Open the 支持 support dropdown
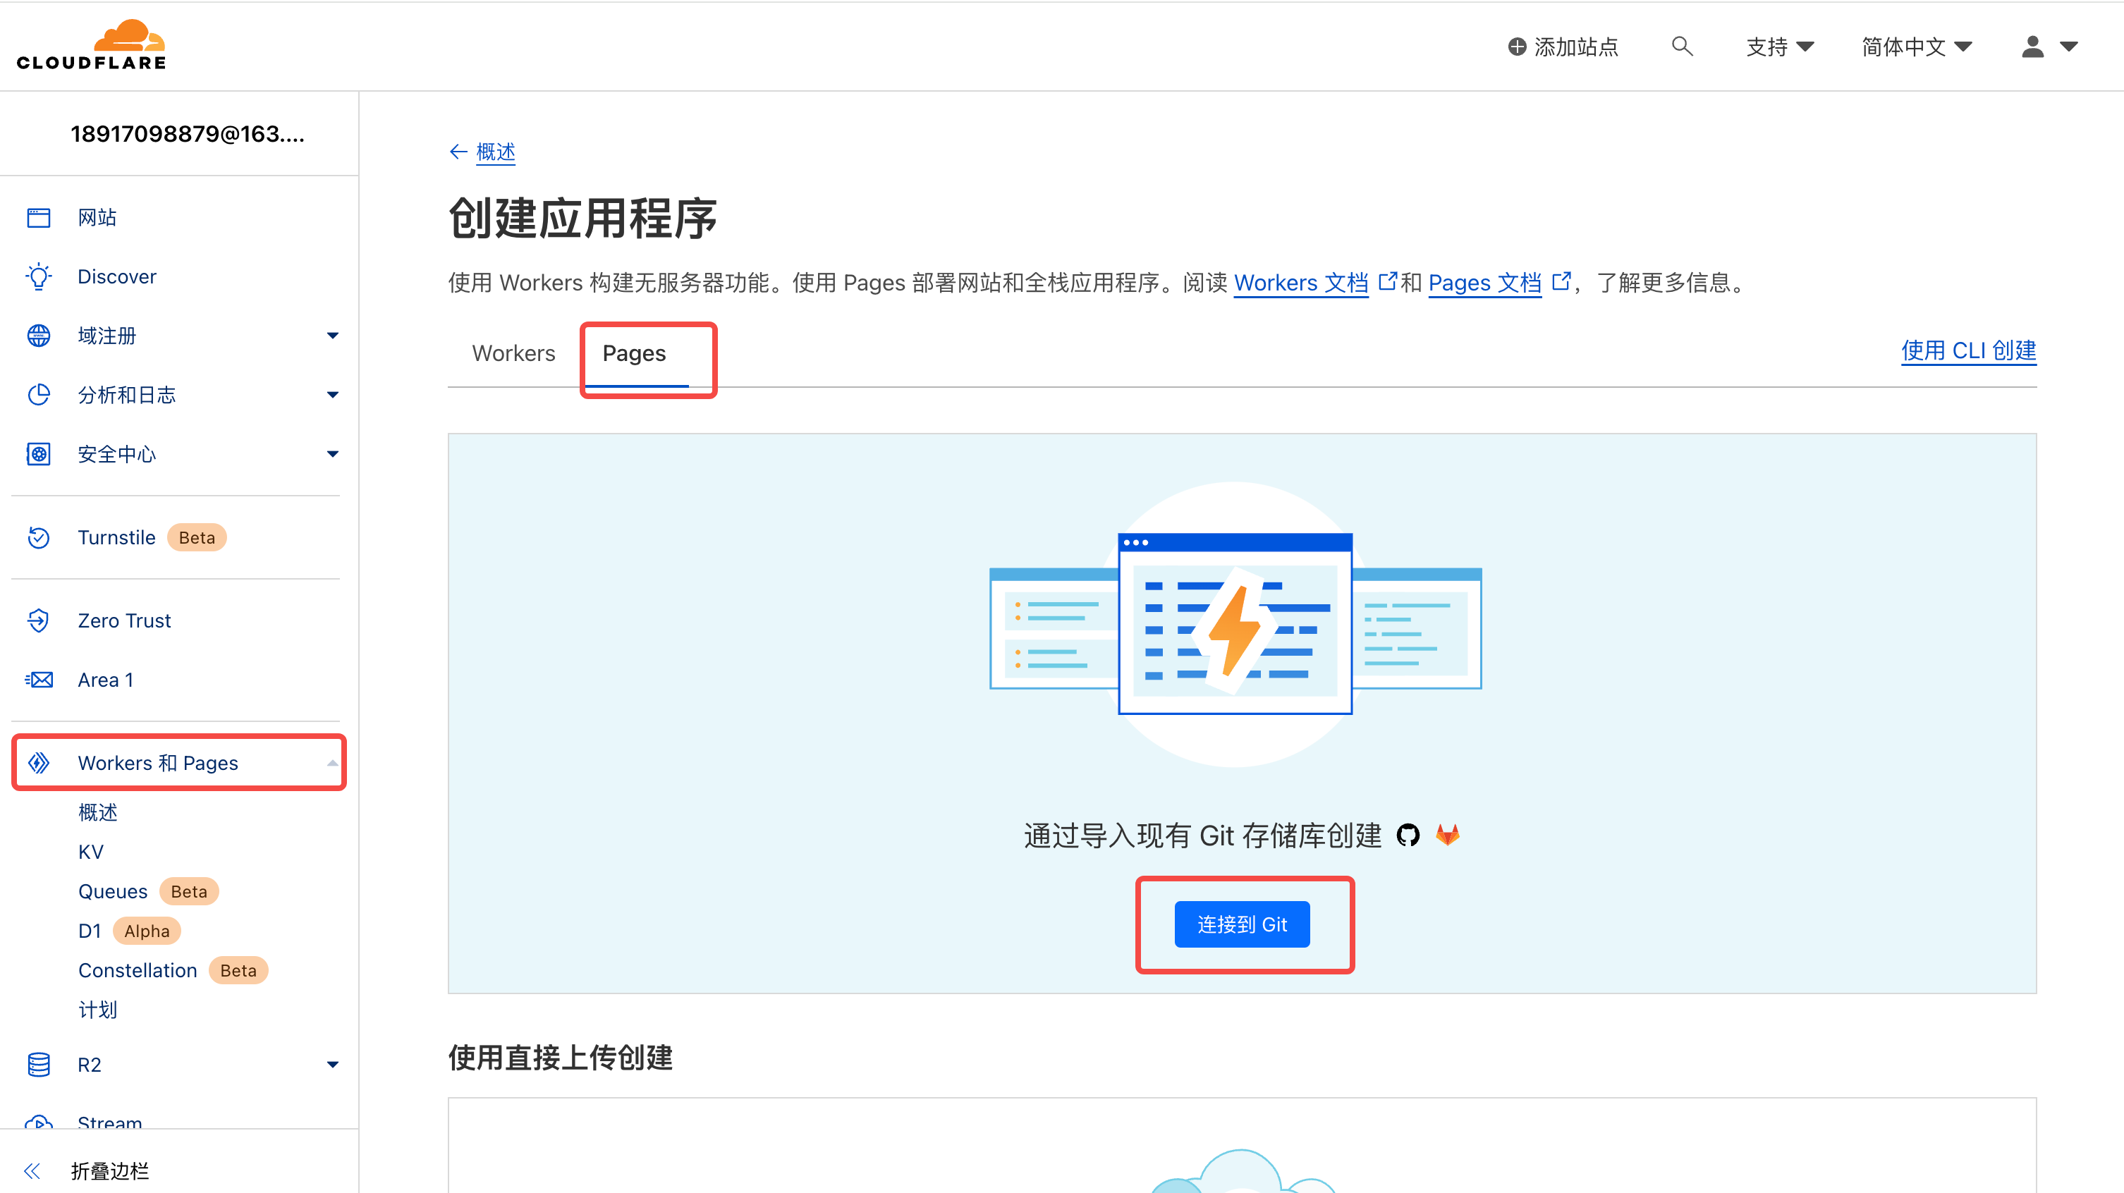The width and height of the screenshot is (2124, 1193). 1779,47
